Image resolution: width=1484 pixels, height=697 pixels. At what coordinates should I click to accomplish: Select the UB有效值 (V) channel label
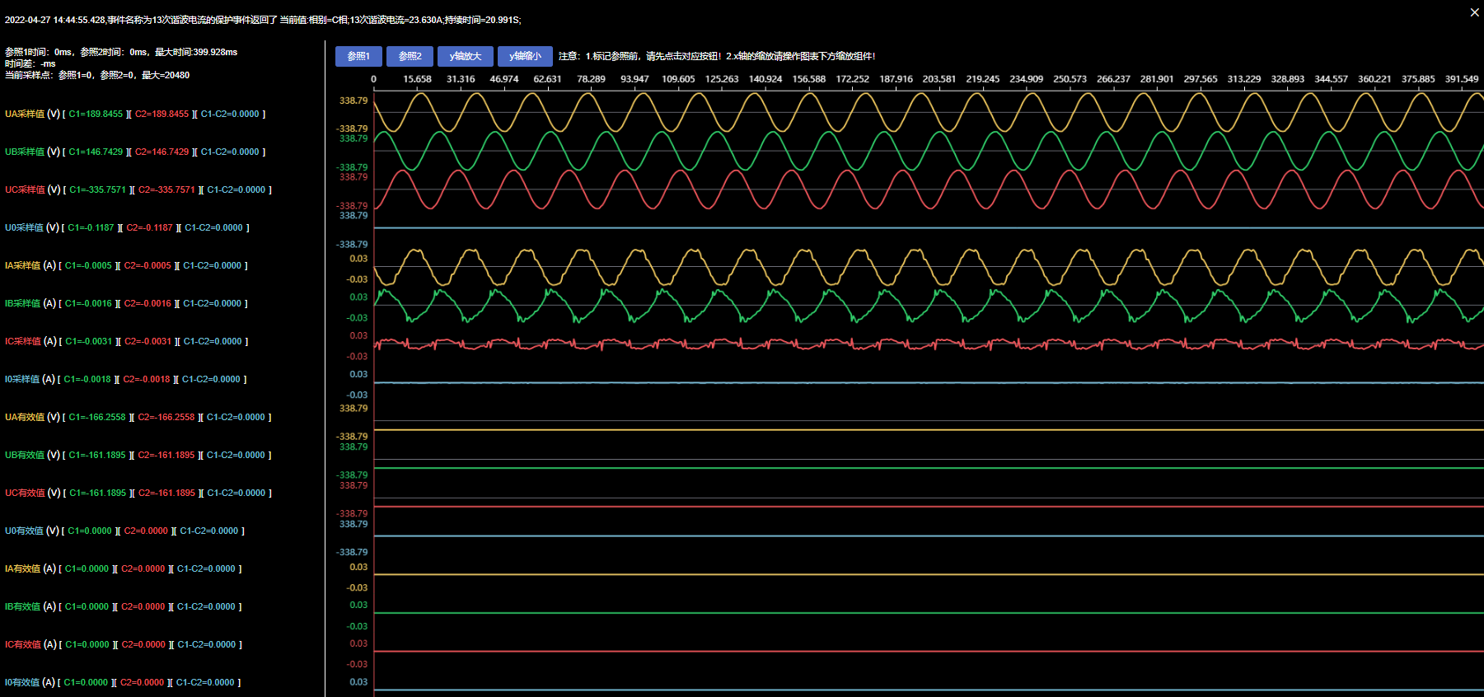coord(32,455)
